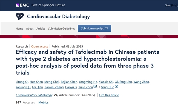178x108 pixels.
Task: Click Cite this article link
Action: point(109,95)
